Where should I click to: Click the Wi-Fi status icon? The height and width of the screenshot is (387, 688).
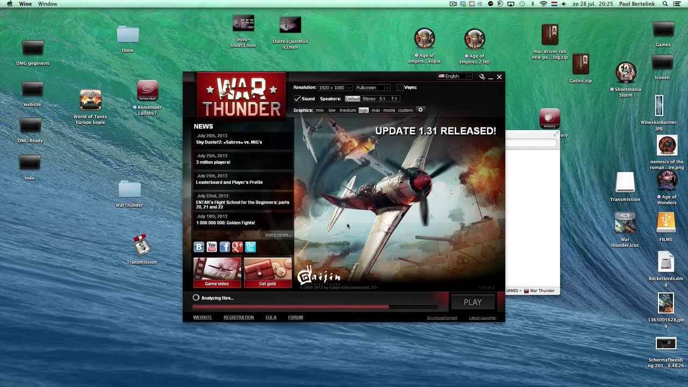(543, 4)
